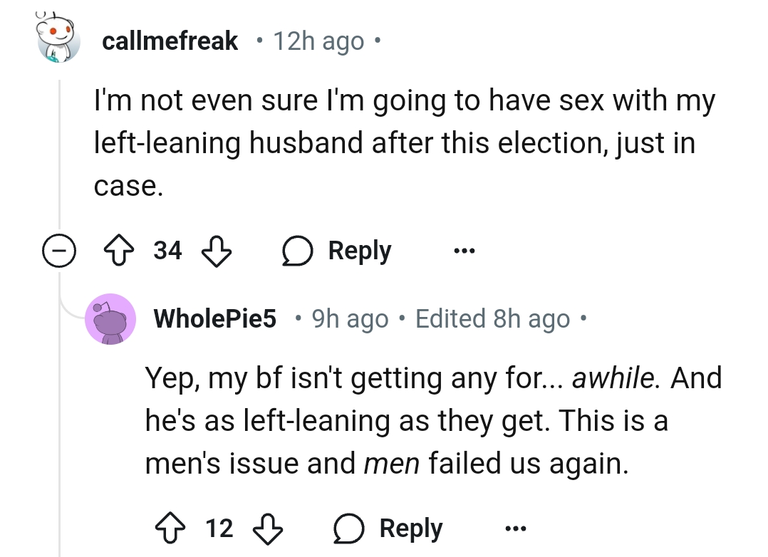Downvote callmefreak's comment
This screenshot has height=557, width=768.
[x=216, y=251]
